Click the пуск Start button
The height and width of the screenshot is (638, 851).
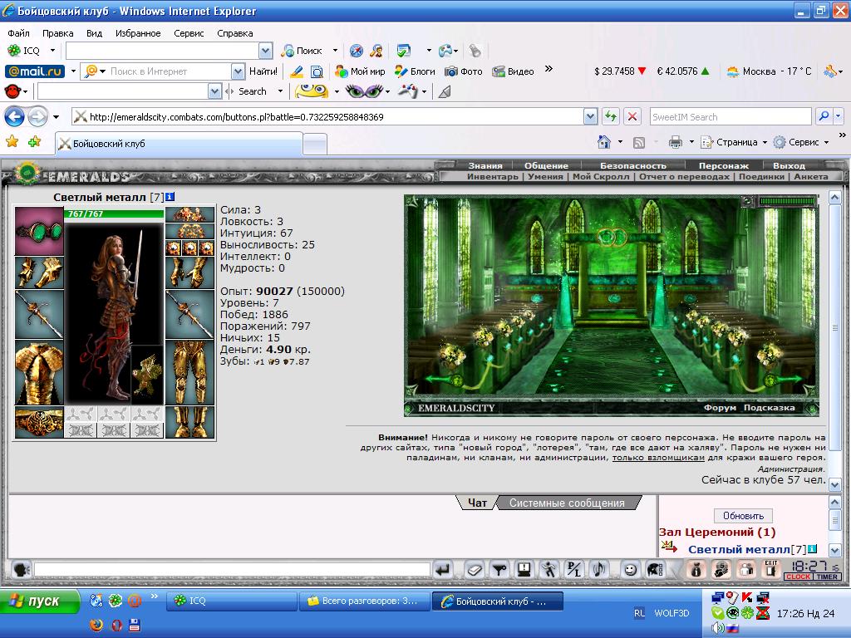click(38, 601)
